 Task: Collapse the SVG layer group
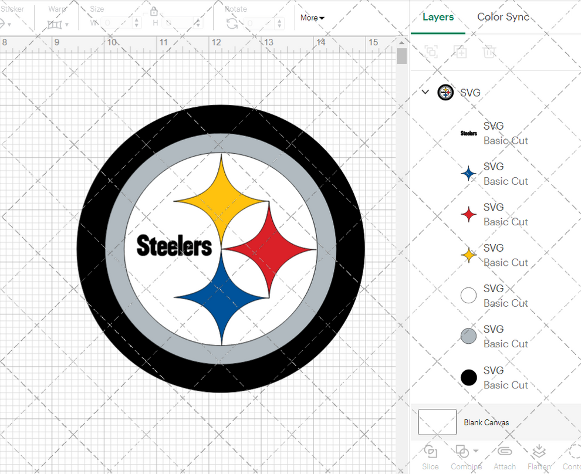pyautogui.click(x=424, y=92)
